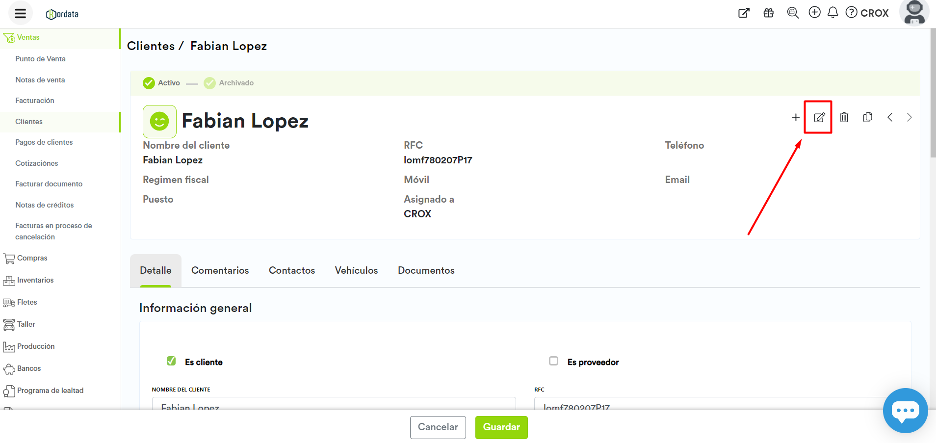Open the live chat bubble
The width and height of the screenshot is (936, 443).
[905, 411]
